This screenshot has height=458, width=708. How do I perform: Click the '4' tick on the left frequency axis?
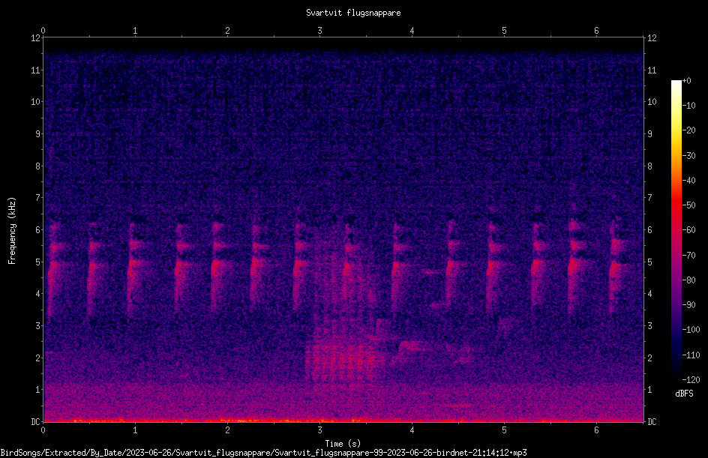[38, 294]
